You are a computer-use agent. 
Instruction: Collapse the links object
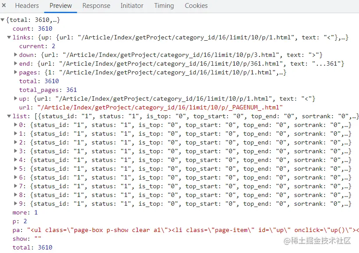9,37
